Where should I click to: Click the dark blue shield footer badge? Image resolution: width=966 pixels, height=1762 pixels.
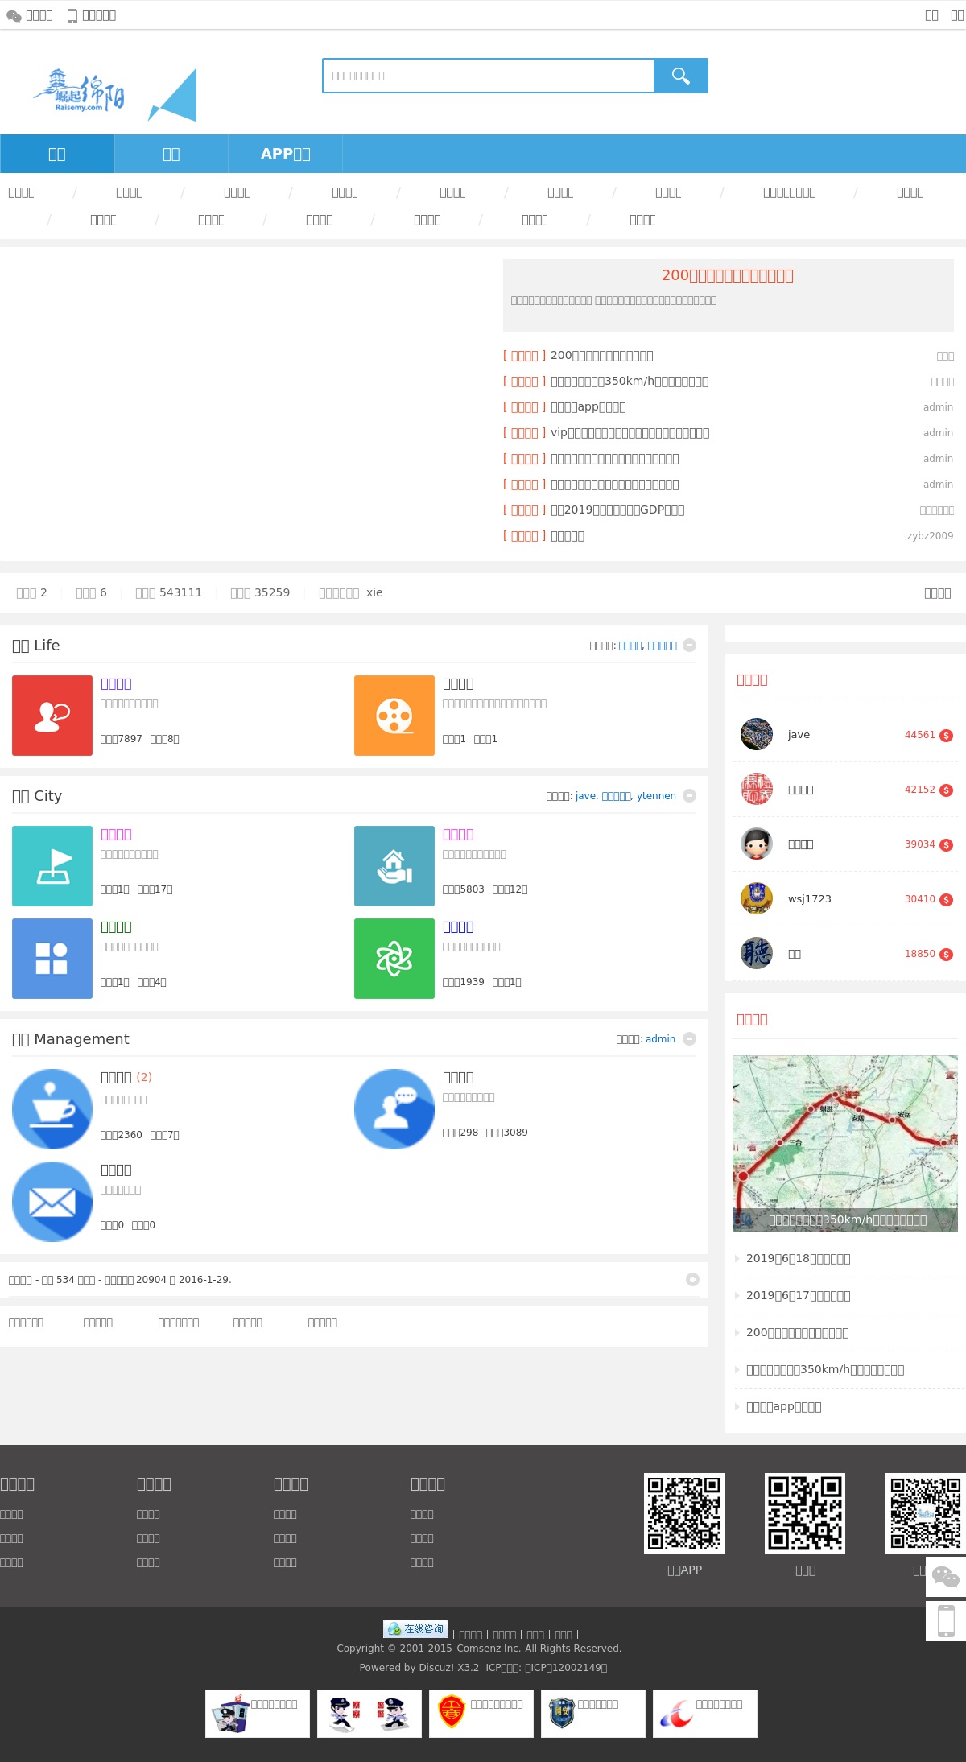[593, 1714]
